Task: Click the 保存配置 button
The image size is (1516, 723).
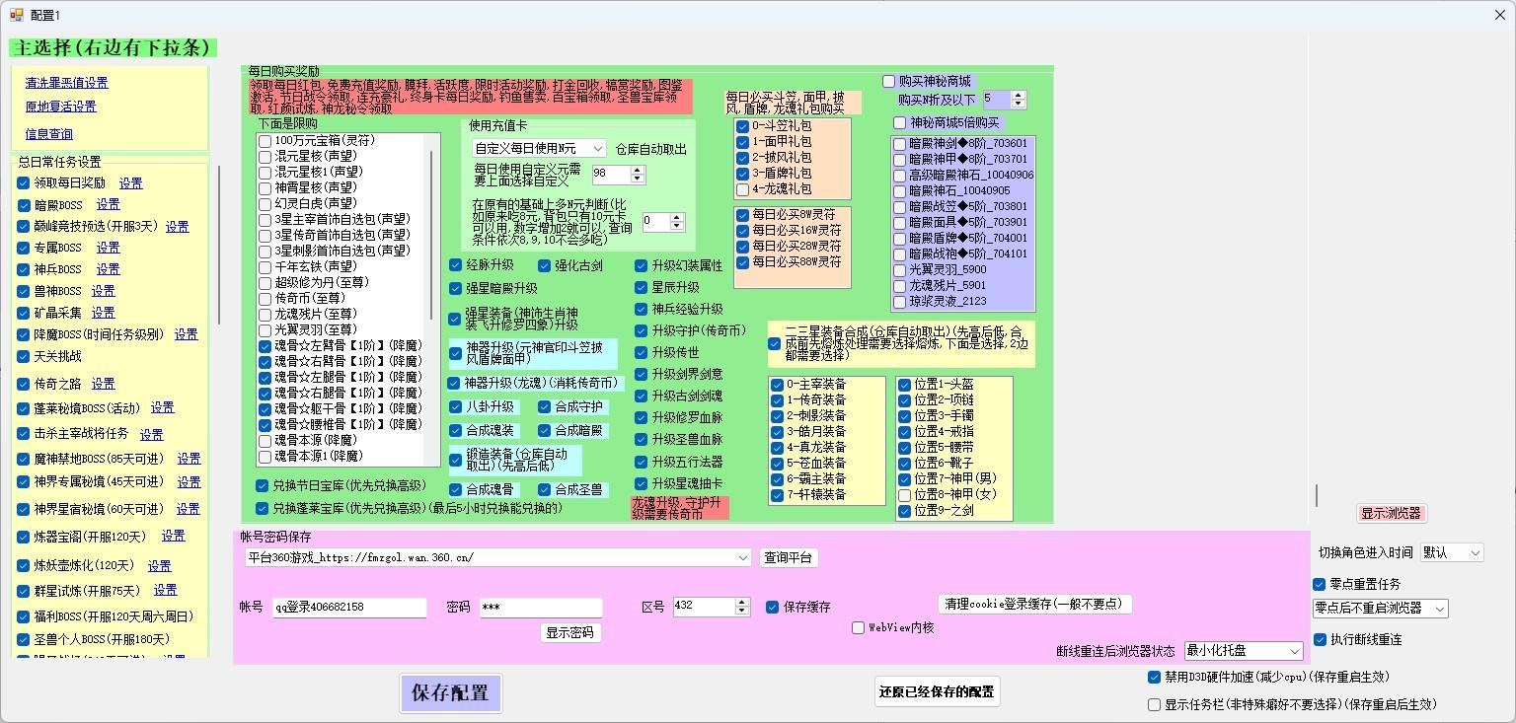Action: (x=450, y=693)
